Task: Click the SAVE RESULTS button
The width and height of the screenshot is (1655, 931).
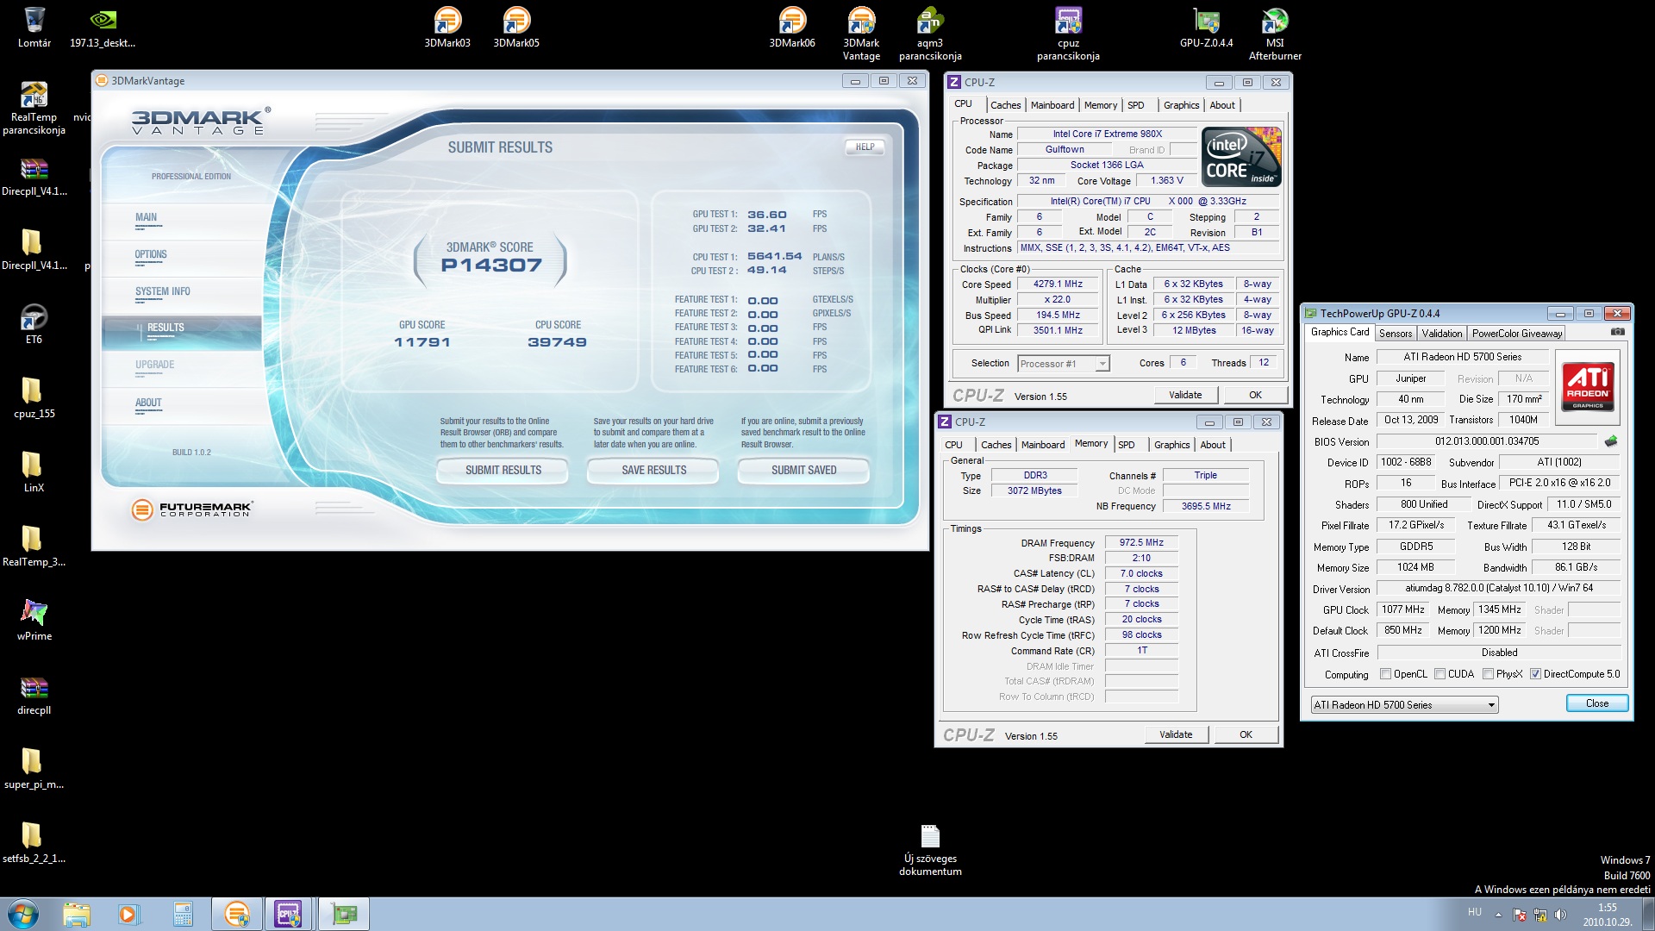Action: click(653, 470)
